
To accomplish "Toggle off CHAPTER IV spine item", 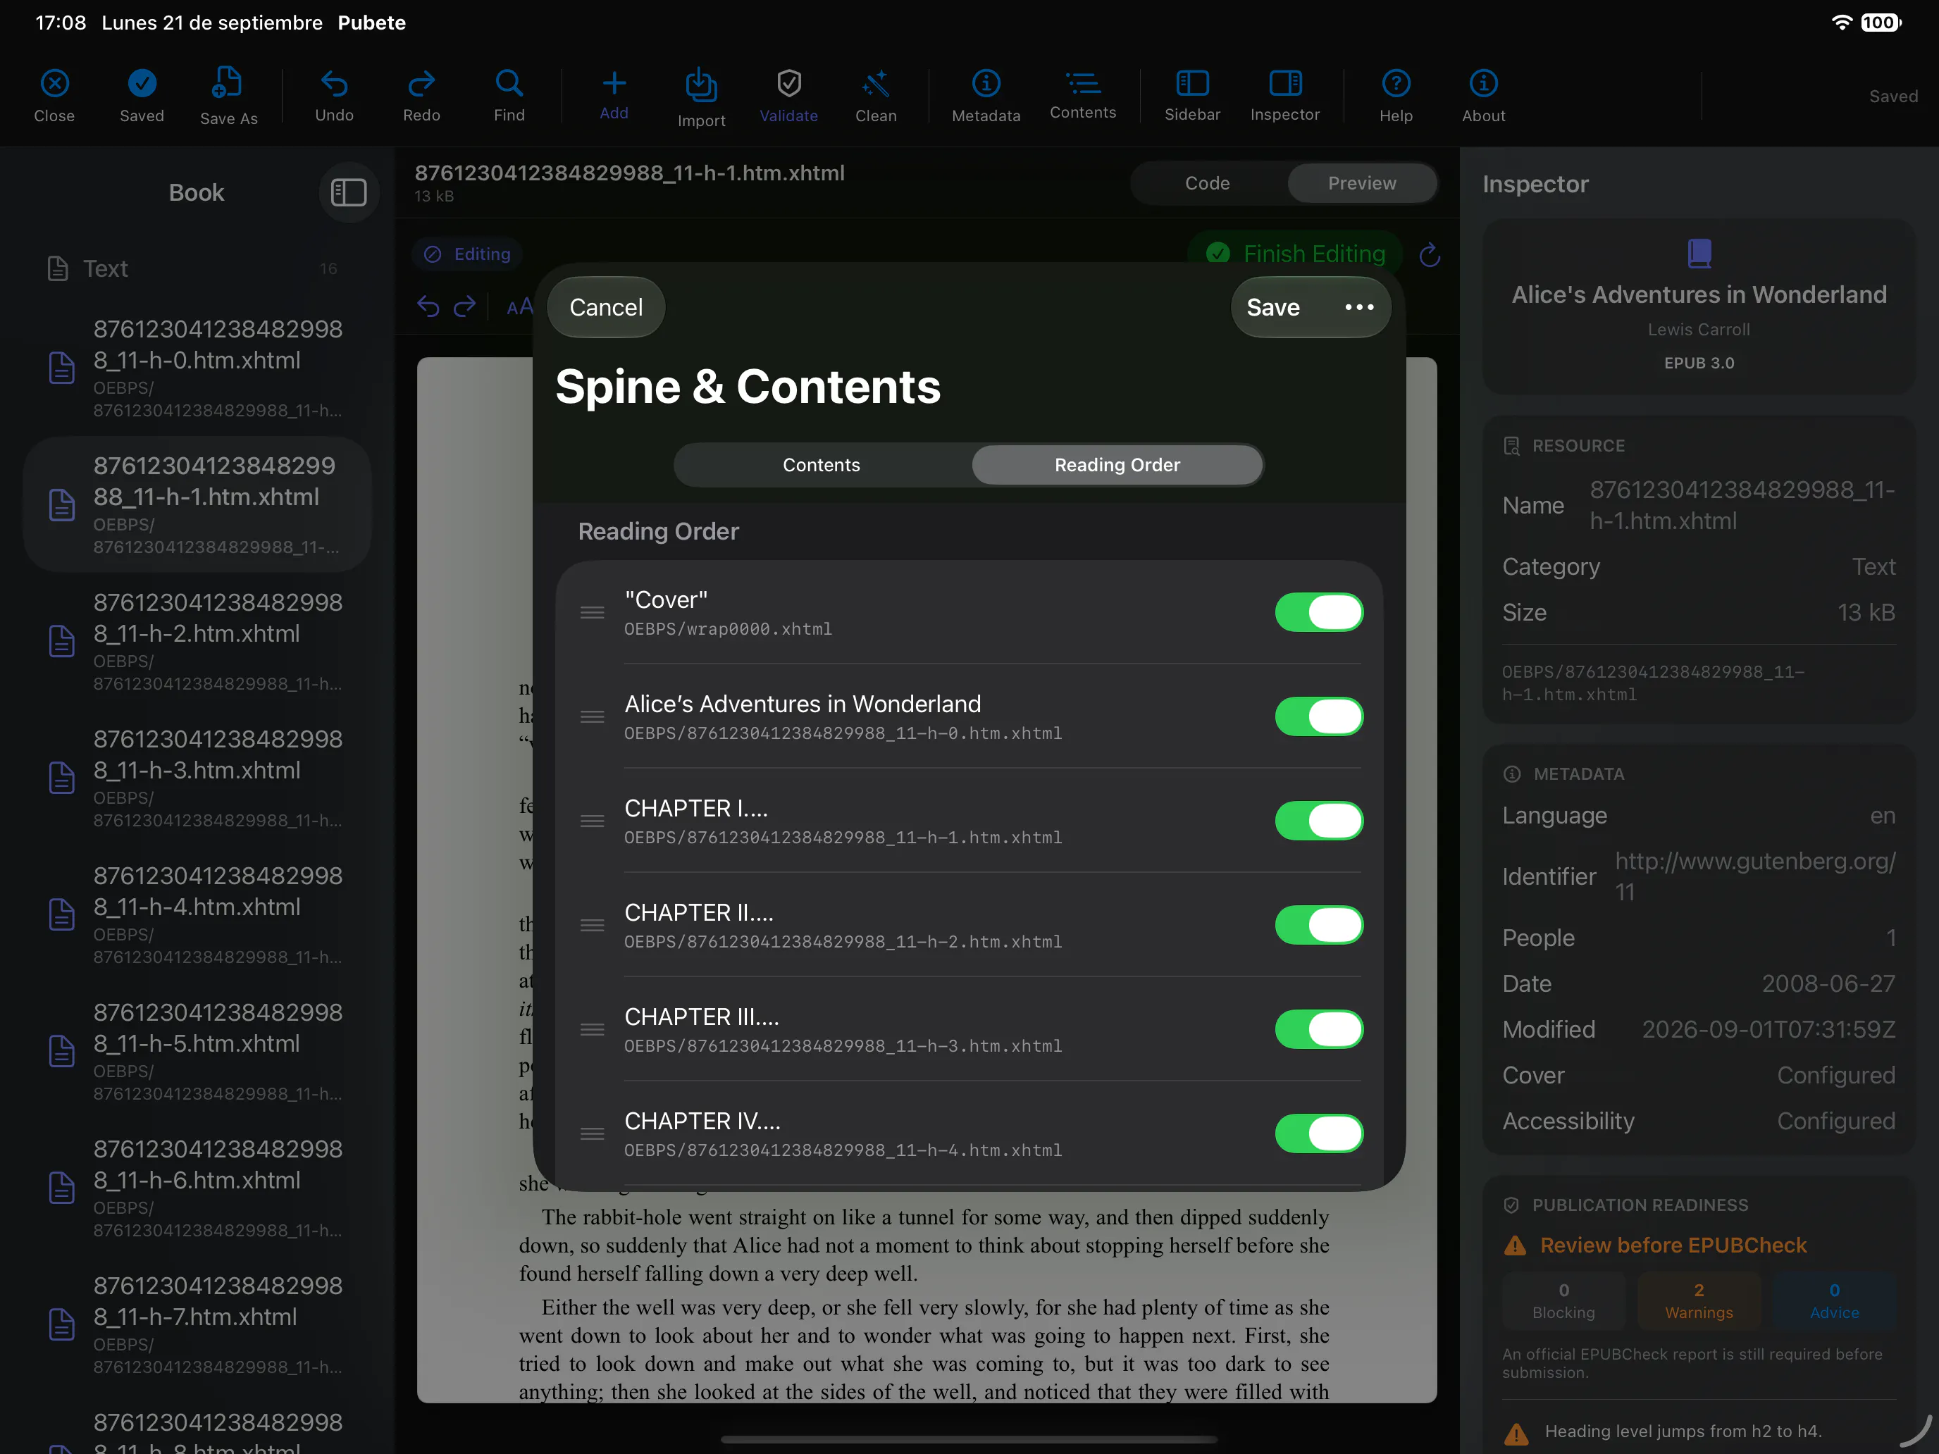I will tap(1318, 1133).
